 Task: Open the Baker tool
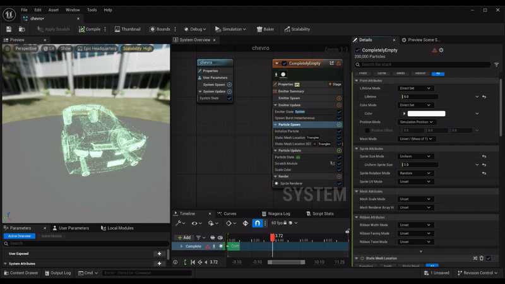click(265, 29)
